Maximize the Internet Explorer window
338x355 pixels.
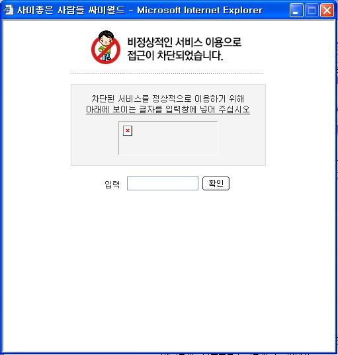(x=312, y=10)
